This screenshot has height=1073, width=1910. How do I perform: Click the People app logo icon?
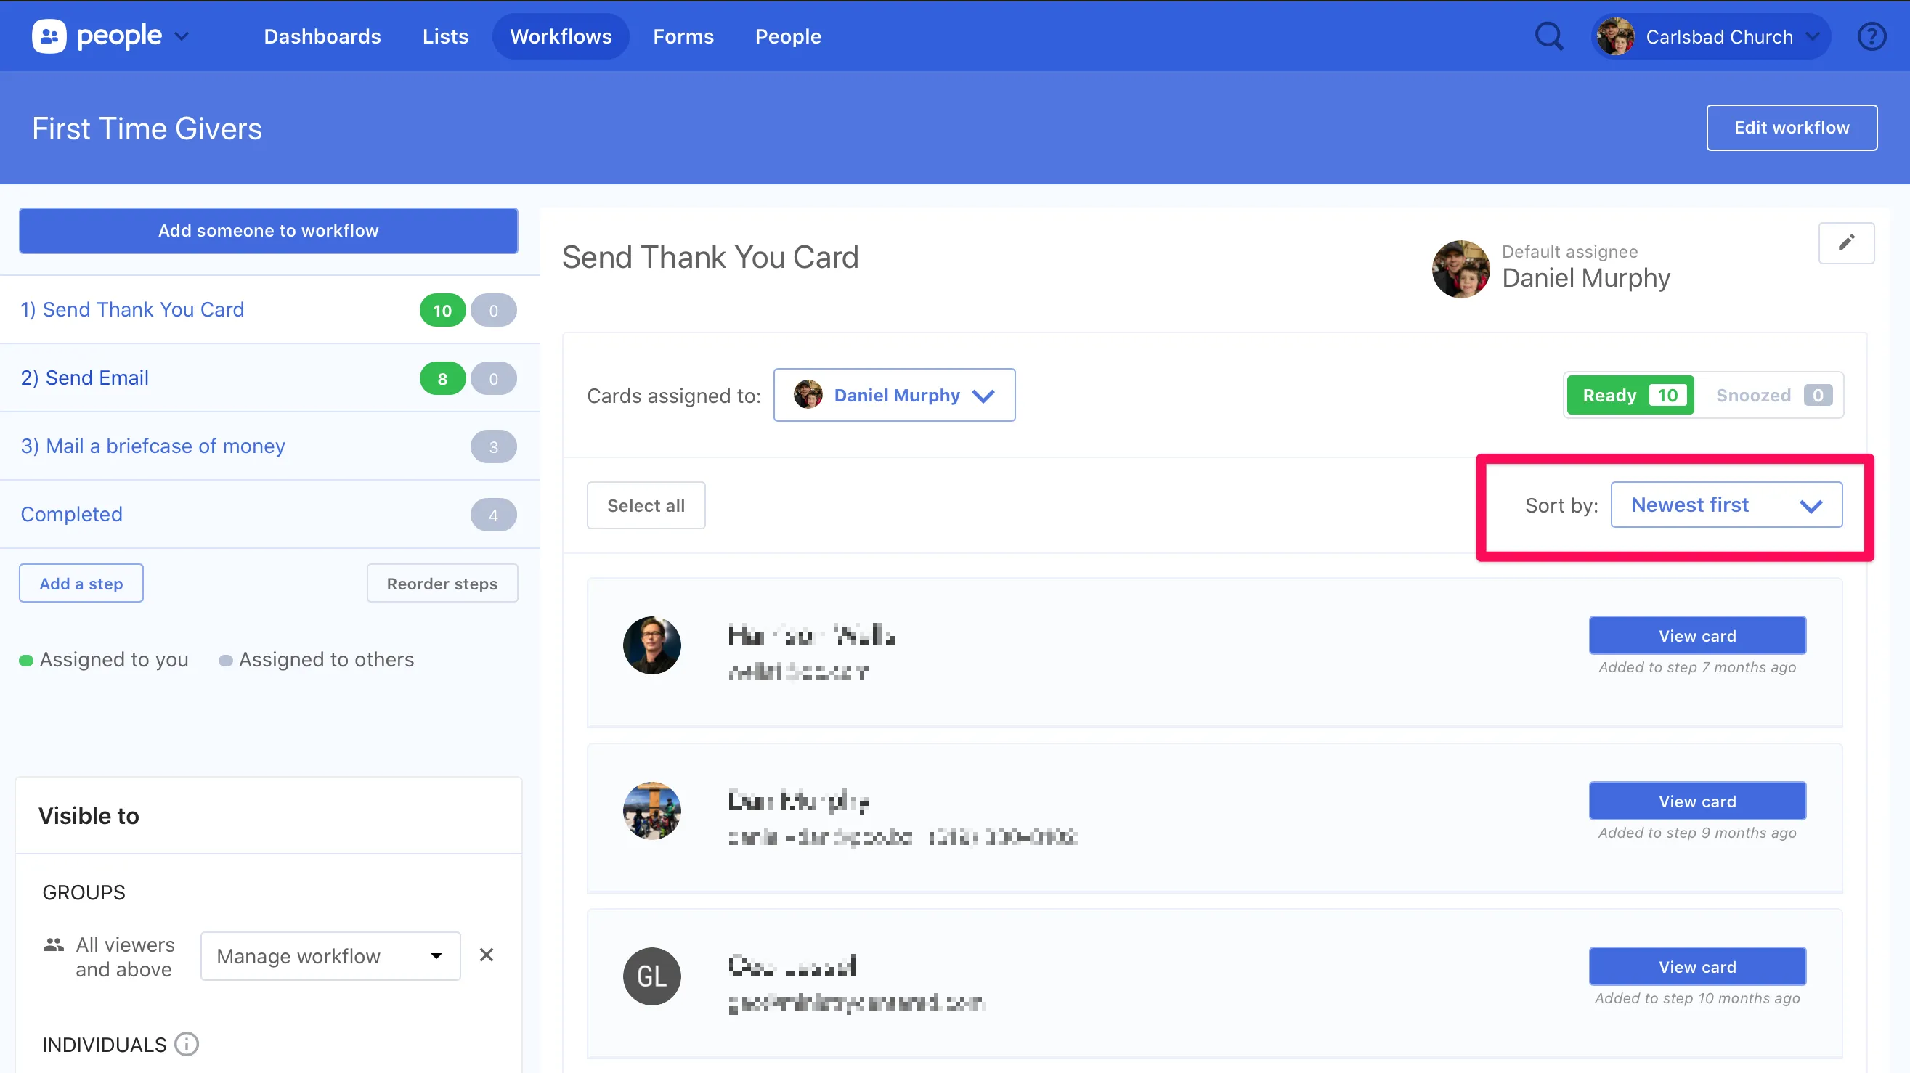[49, 36]
